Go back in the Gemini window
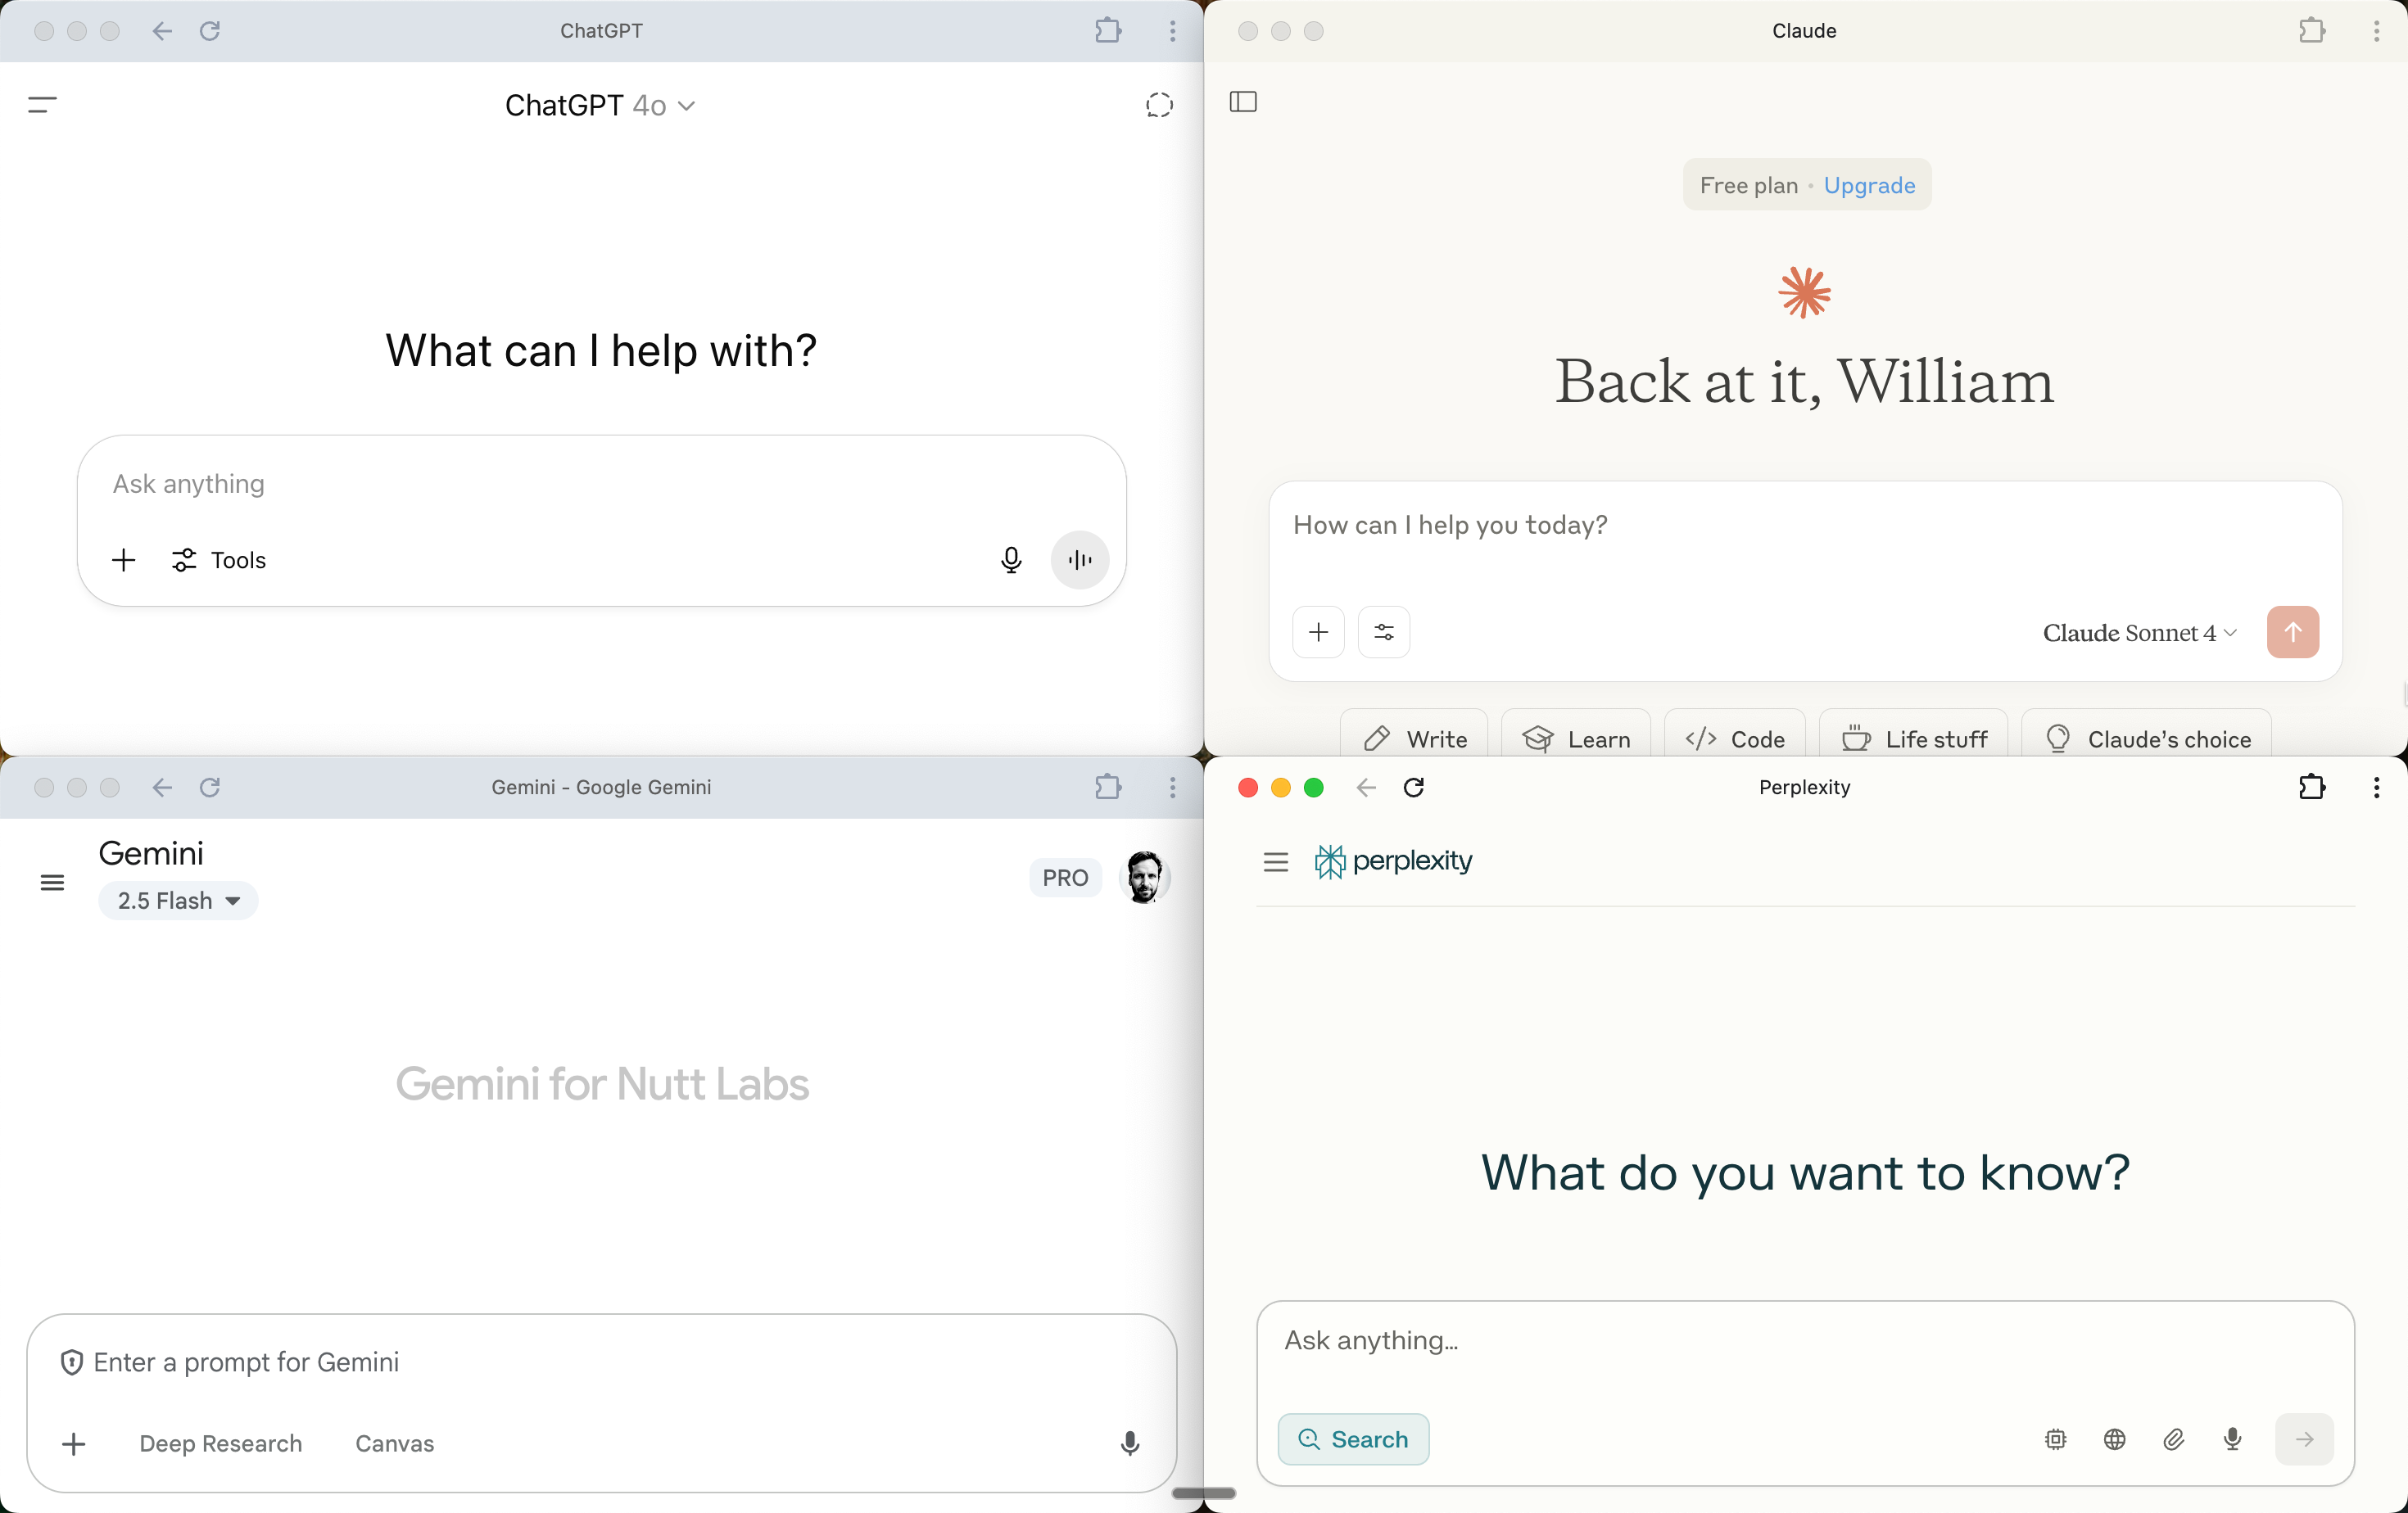This screenshot has width=2408, height=1513. tap(162, 788)
